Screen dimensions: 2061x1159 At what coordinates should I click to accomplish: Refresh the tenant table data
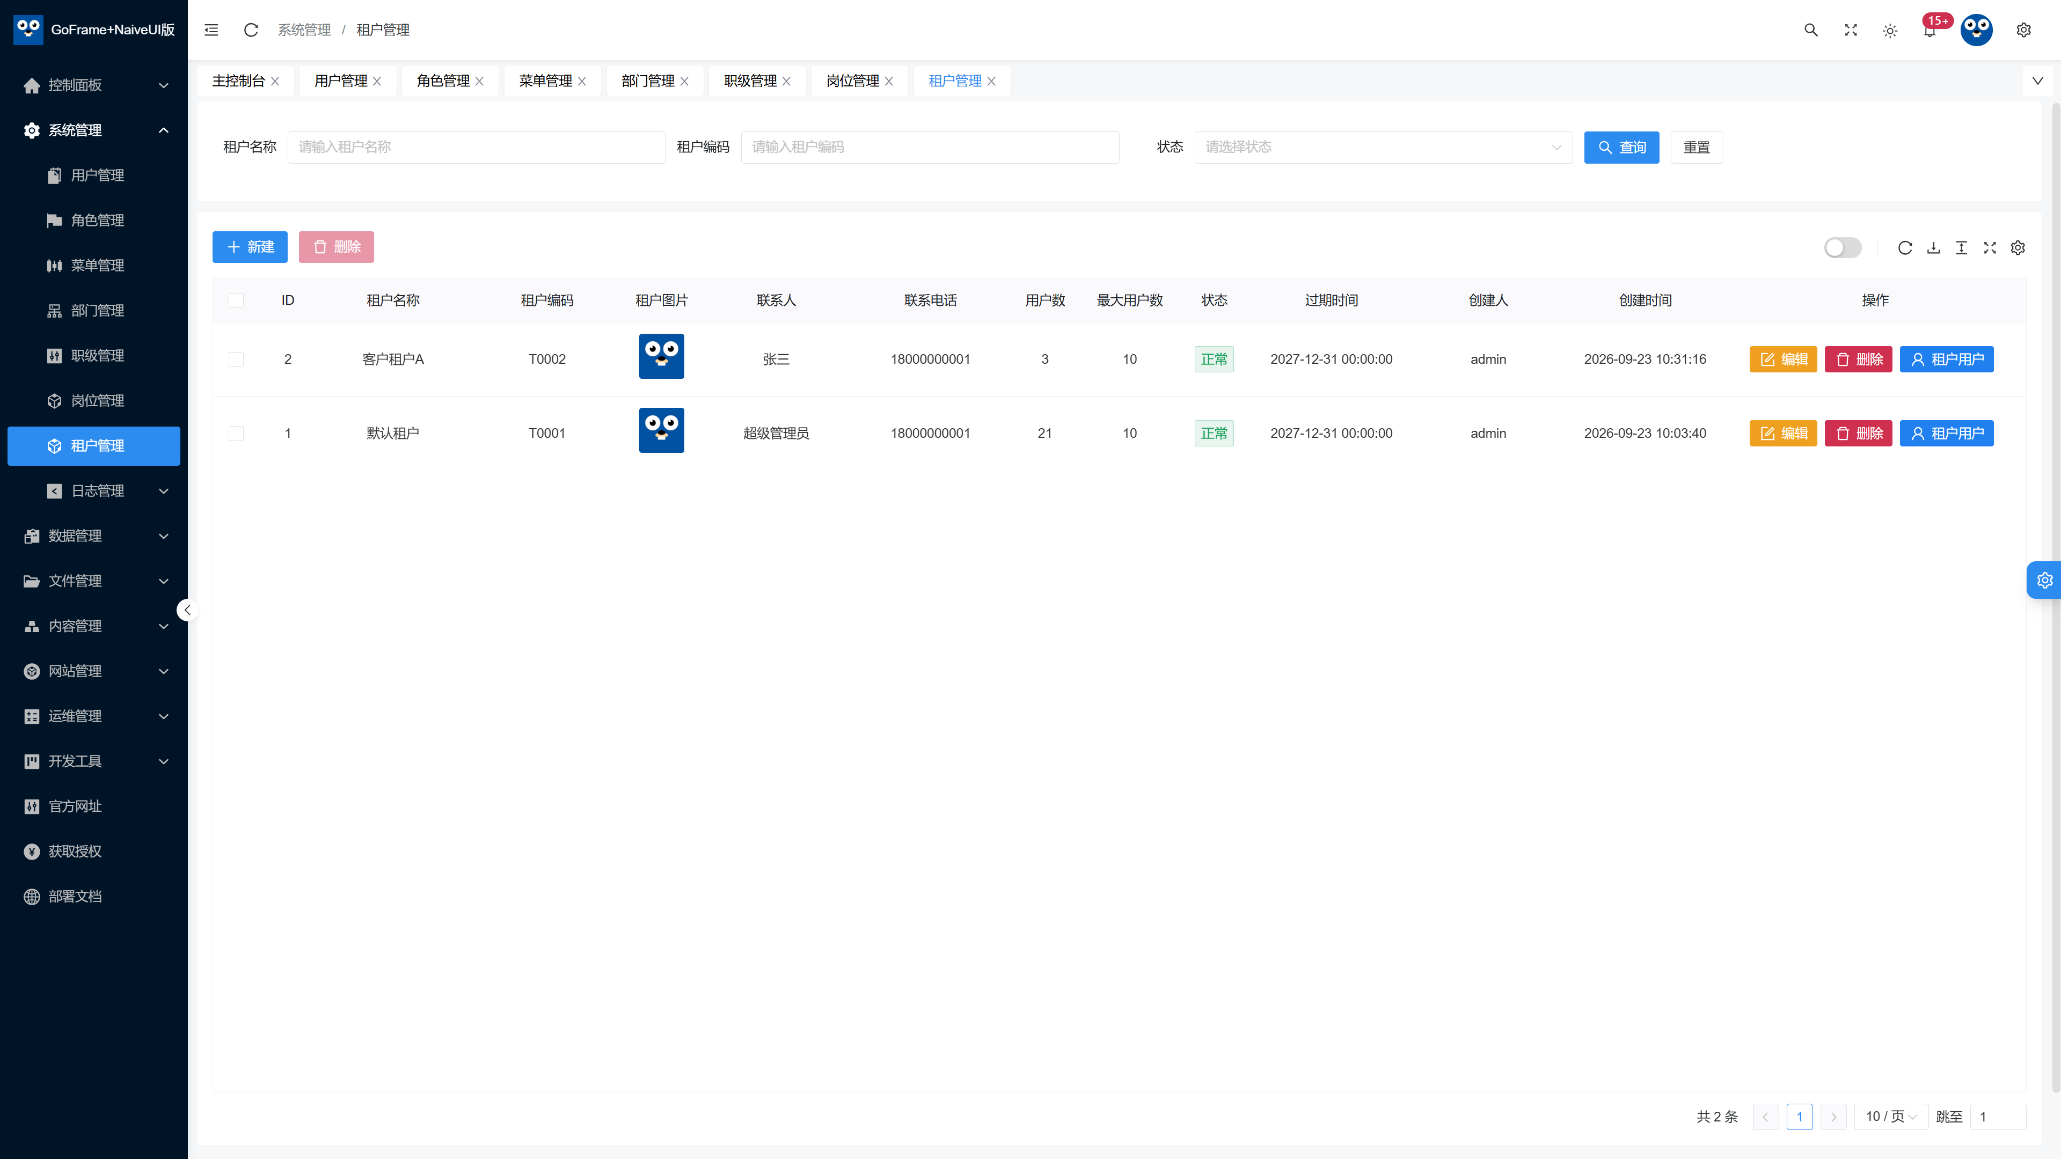pyautogui.click(x=1905, y=248)
